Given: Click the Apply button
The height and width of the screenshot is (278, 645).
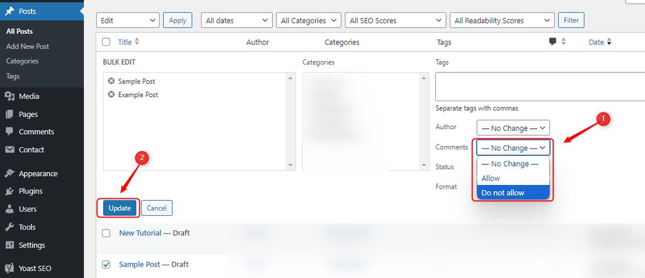Looking at the screenshot, I should click(178, 20).
